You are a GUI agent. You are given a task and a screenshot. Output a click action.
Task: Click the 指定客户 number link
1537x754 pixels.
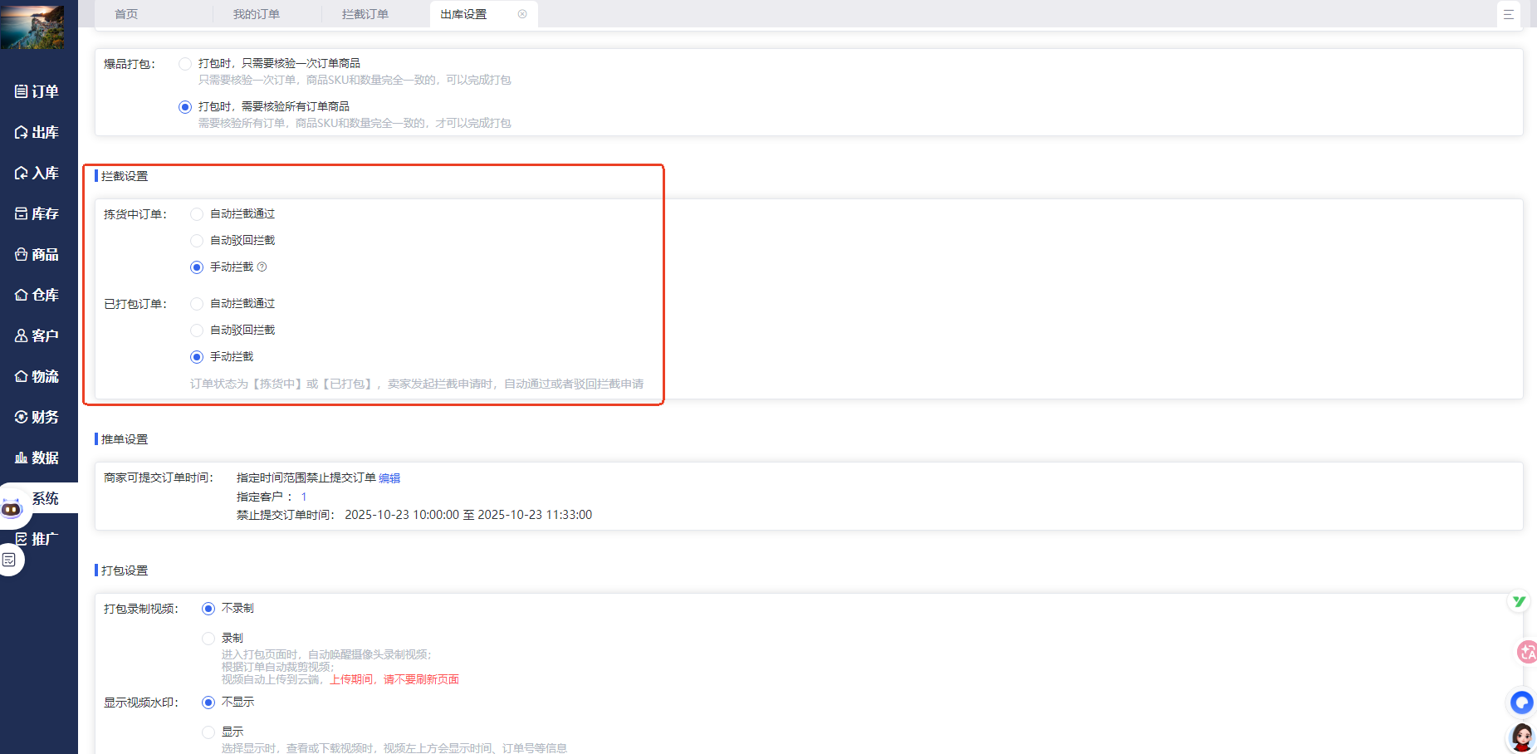304,497
